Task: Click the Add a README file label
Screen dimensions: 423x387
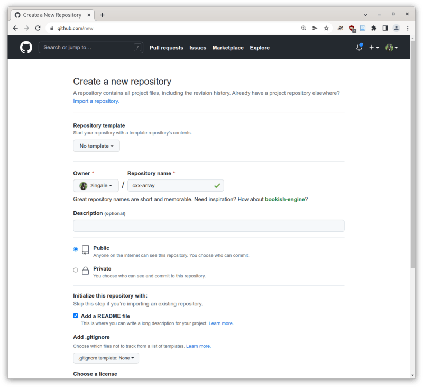Action: coord(105,316)
